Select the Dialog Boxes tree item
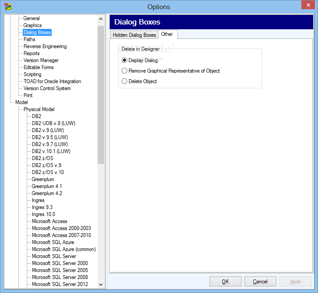The width and height of the screenshot is (318, 293). [37, 32]
